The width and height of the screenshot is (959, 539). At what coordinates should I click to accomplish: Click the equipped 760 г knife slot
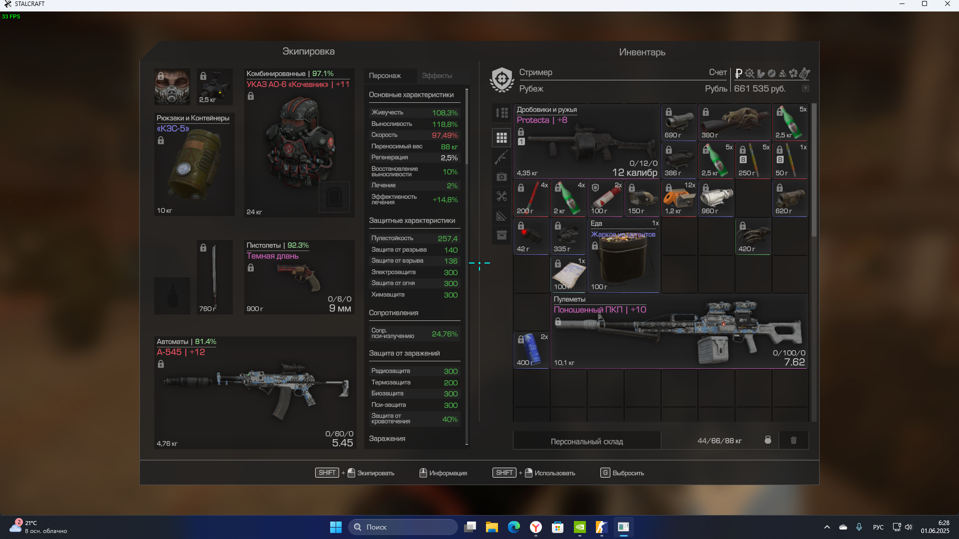click(215, 277)
